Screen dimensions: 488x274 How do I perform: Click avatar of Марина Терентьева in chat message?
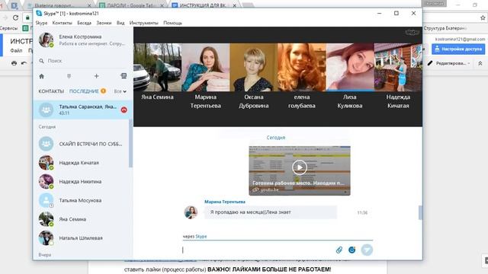(191, 212)
